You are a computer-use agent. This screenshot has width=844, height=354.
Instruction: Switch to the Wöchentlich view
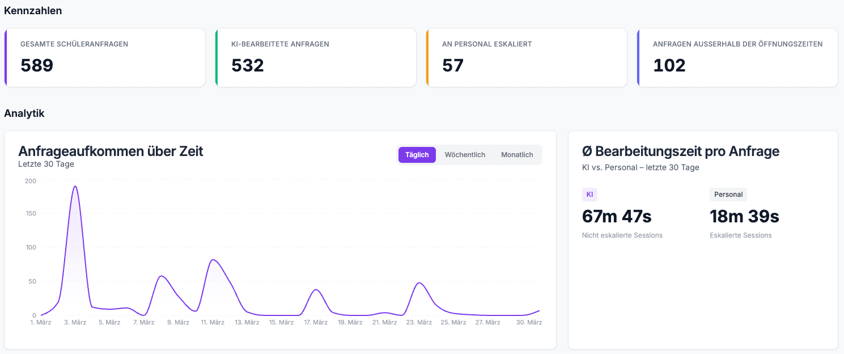[465, 154]
